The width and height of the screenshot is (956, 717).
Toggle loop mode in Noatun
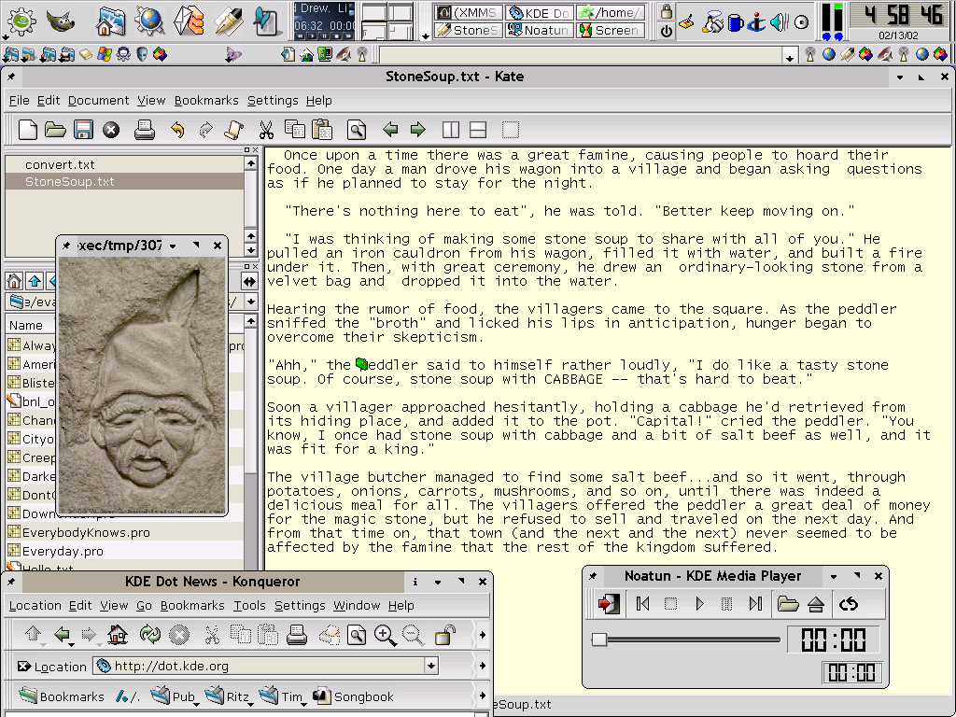pyautogui.click(x=849, y=604)
